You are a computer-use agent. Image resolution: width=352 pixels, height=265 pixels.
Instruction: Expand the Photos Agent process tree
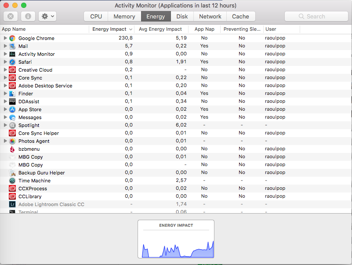[5, 141]
